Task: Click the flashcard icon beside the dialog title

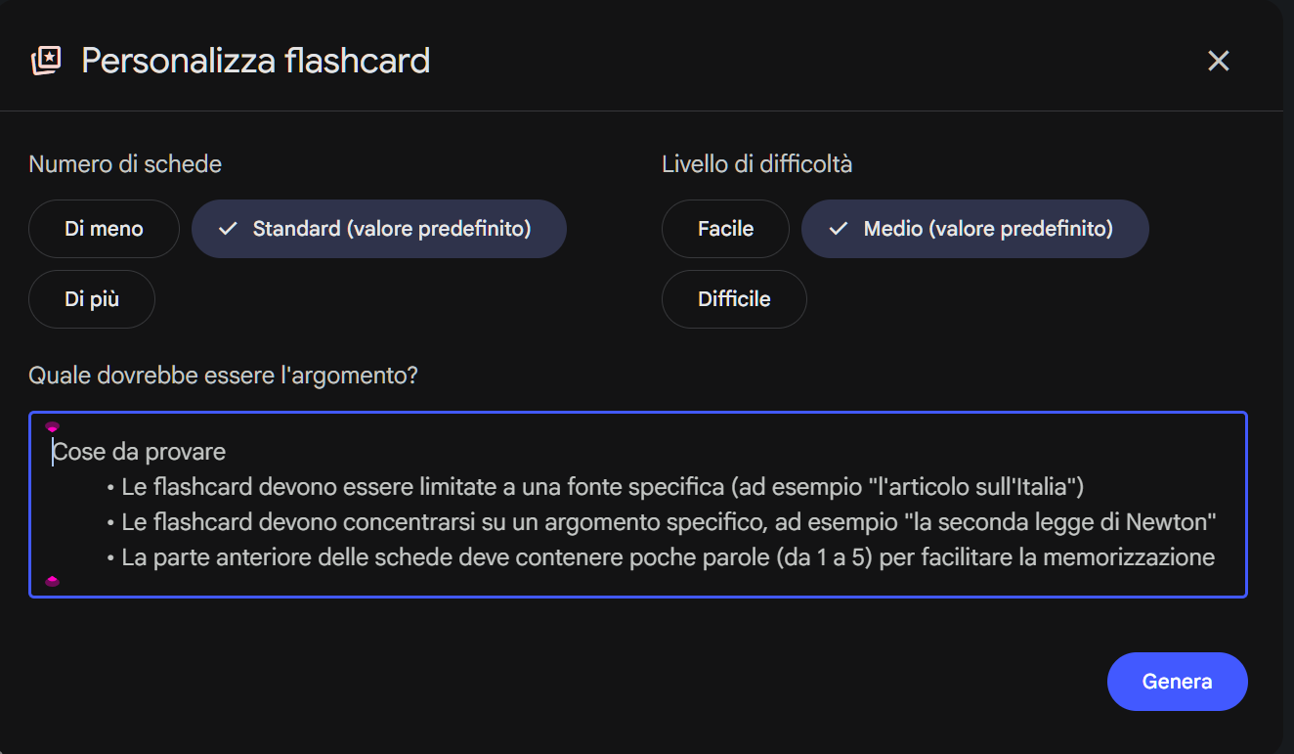Action: 46,61
